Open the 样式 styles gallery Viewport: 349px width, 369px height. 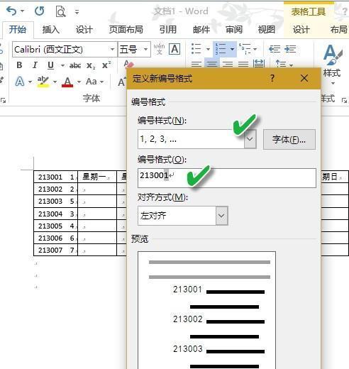point(332,65)
